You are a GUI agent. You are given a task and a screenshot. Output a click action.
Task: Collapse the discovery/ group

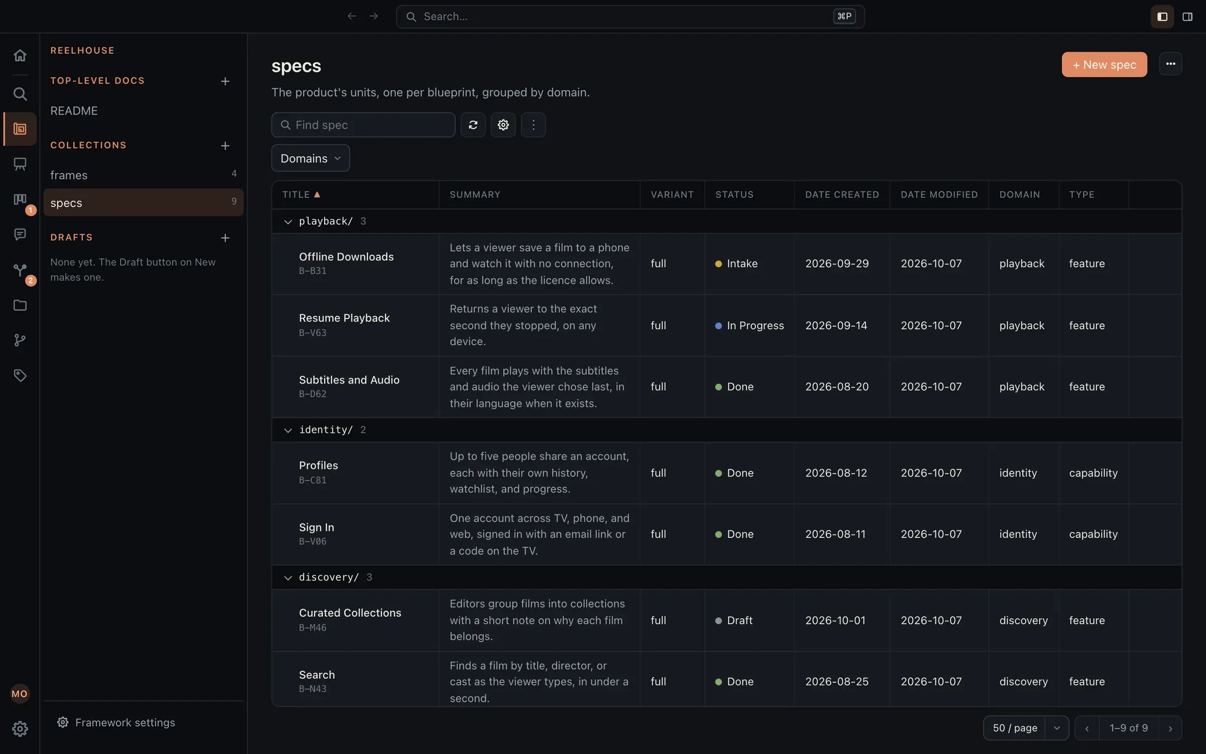(x=288, y=578)
